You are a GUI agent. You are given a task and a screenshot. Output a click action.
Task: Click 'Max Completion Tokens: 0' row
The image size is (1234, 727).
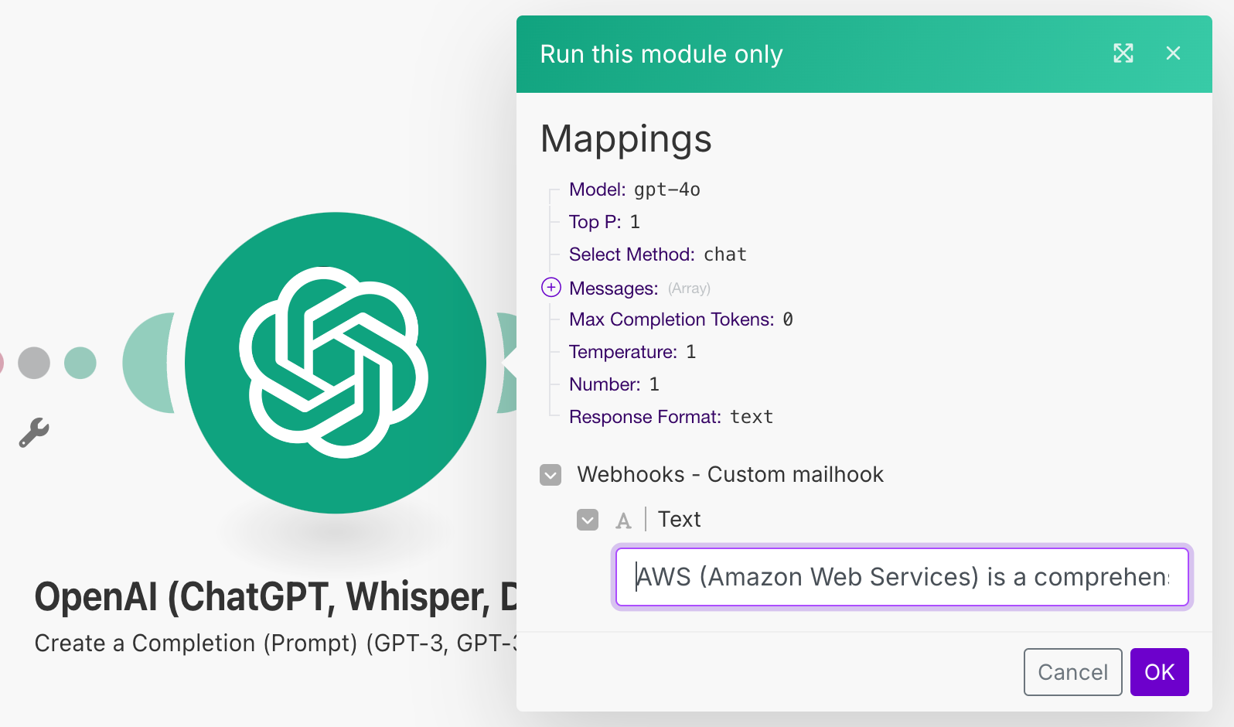(680, 319)
